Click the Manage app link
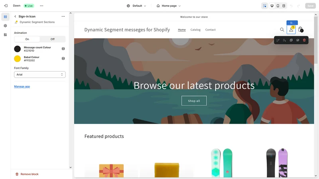Viewport: 319px width, 179px height. pos(22,86)
